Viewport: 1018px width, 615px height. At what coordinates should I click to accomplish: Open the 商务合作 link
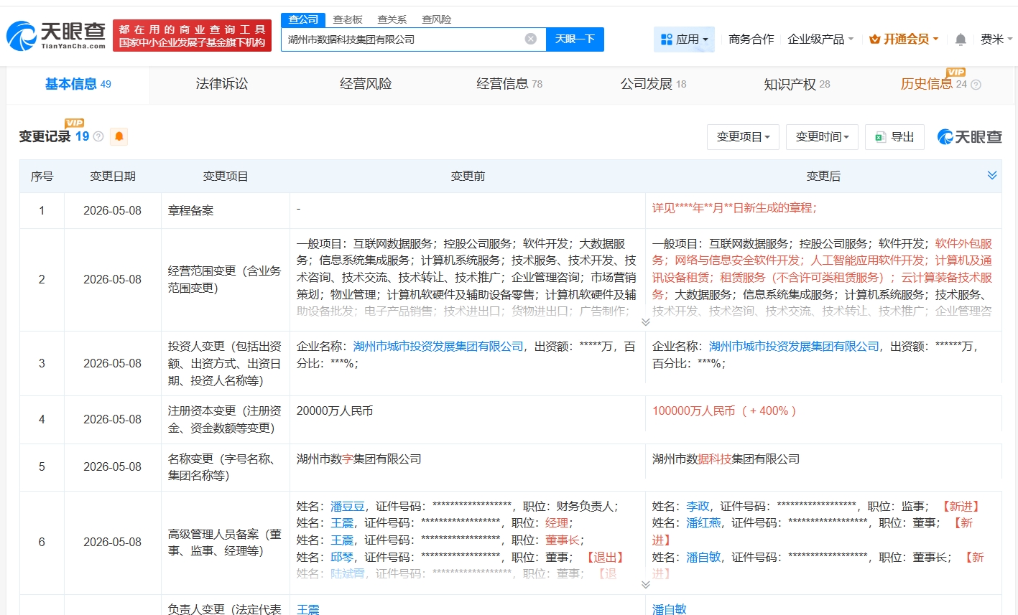751,39
